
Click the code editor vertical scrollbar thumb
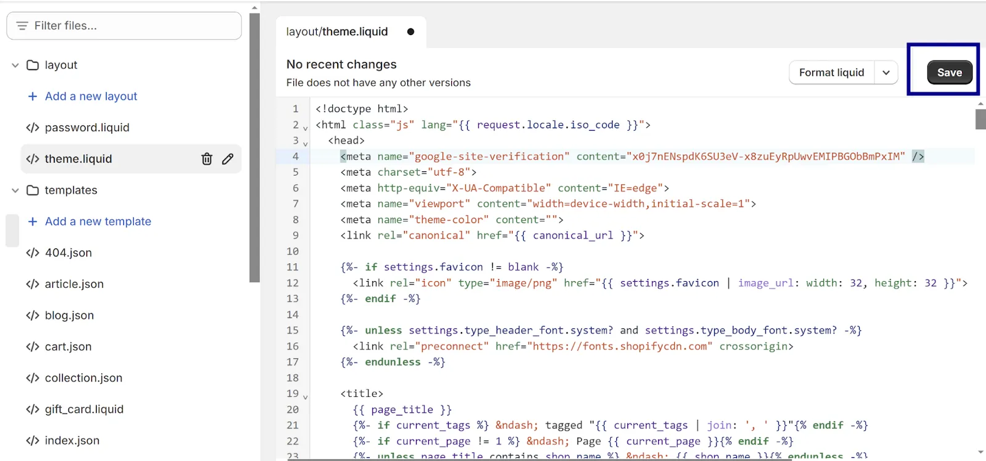[x=980, y=119]
